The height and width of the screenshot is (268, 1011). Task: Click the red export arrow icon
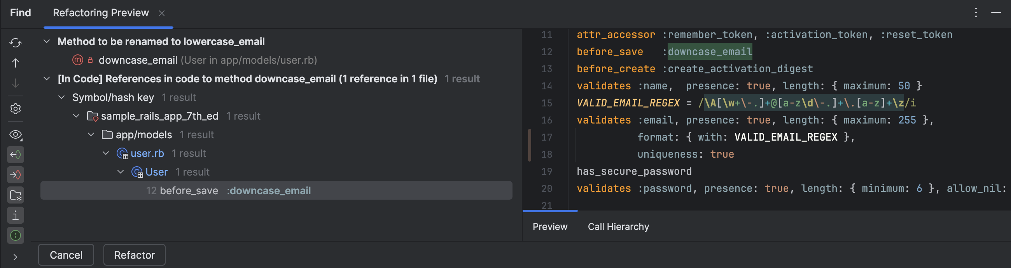(x=16, y=175)
